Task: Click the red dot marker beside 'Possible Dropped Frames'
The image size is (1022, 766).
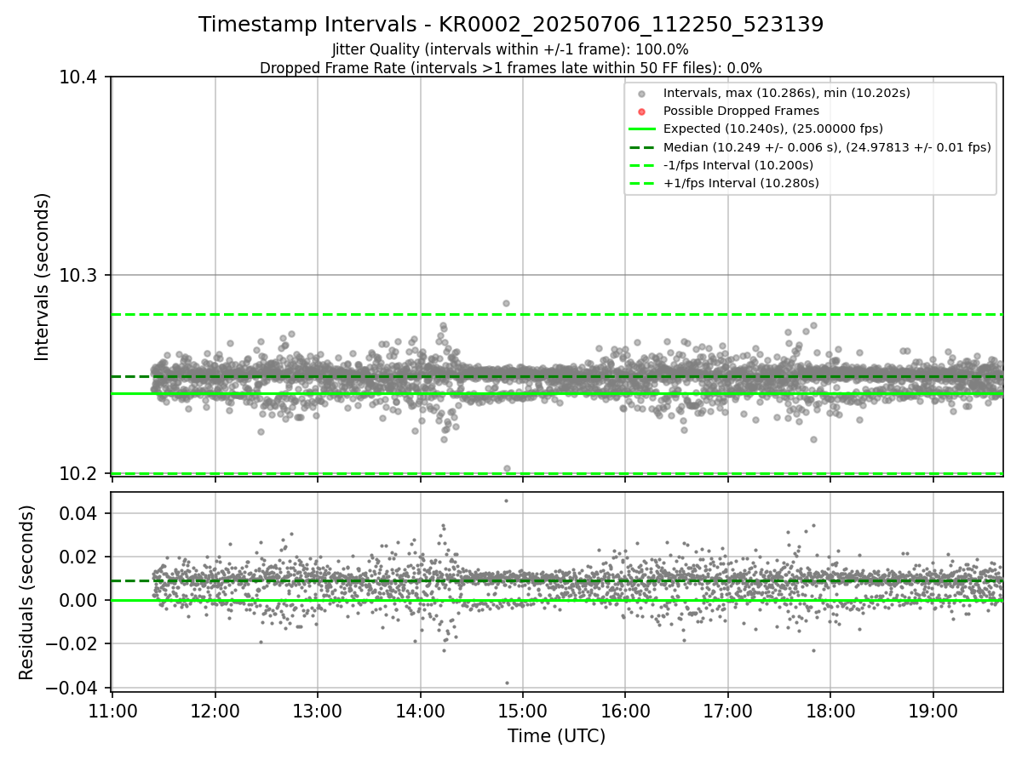Action: point(642,111)
